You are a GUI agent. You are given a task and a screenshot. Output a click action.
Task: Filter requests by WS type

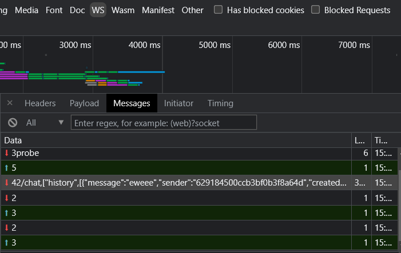[98, 10]
